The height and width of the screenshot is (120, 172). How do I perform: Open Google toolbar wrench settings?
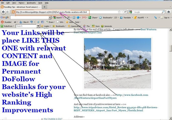pyautogui.click(x=155, y=18)
